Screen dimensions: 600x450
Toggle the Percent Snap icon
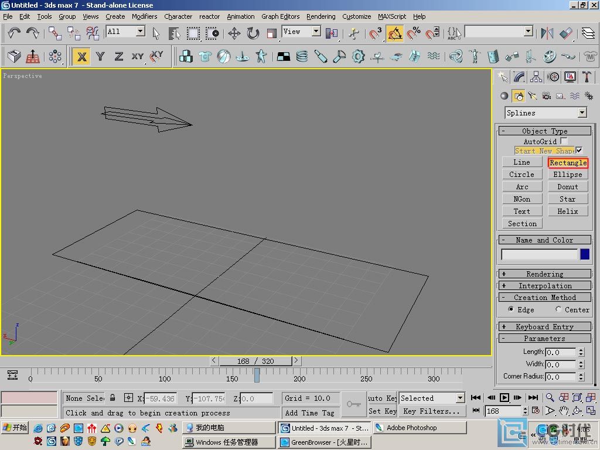(414, 33)
